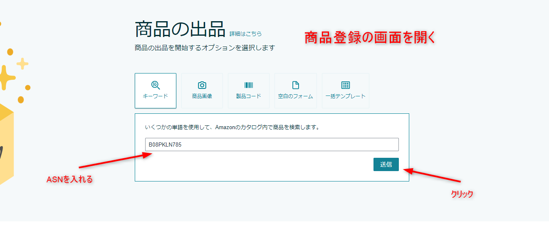Click the large yellow sparkle star decoration

(5, 77)
